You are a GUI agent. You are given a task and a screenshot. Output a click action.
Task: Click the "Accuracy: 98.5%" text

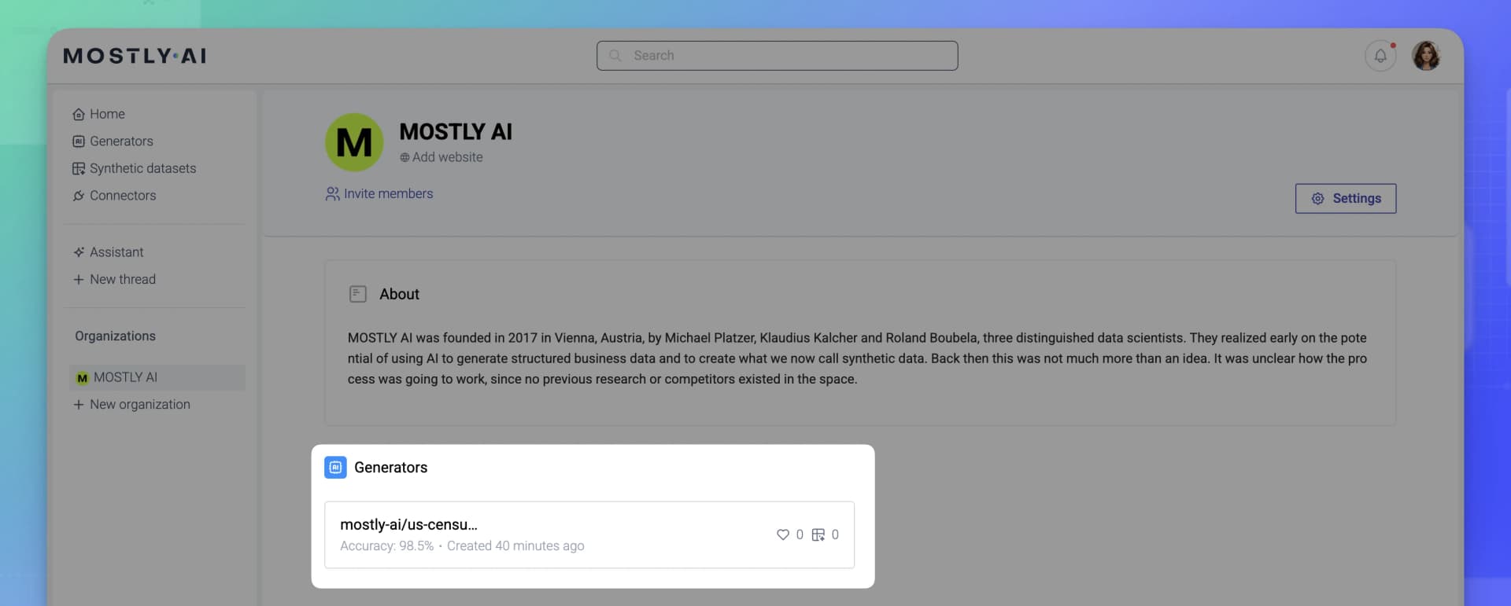[x=386, y=545]
